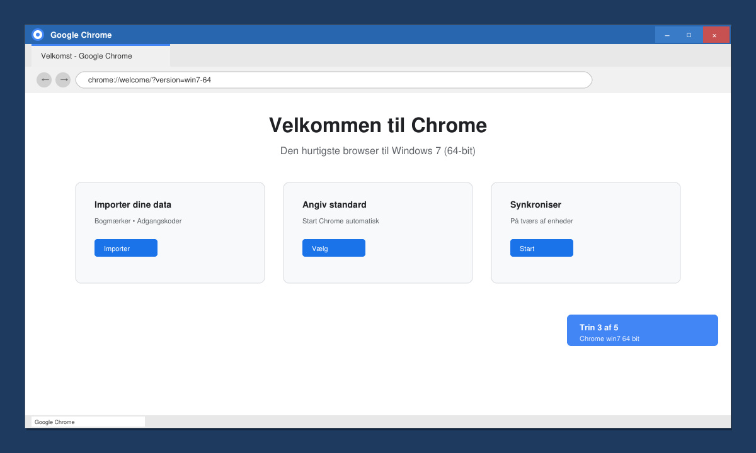Click På tværs af enheder text
Screen dimensions: 756x453
(x=542, y=221)
